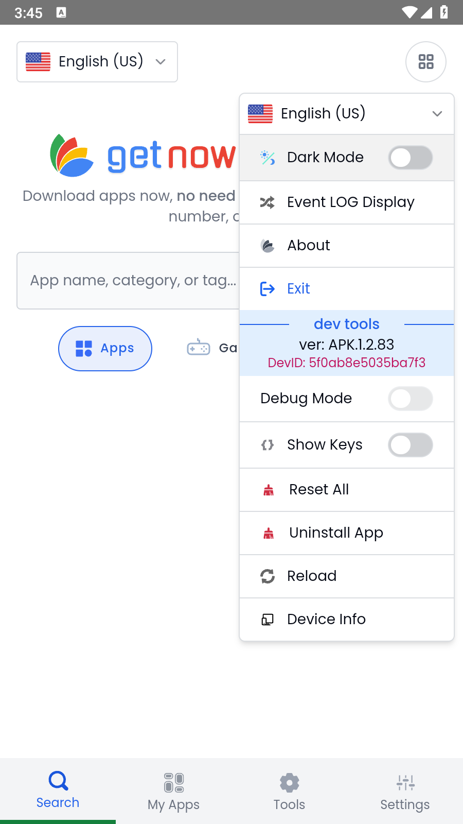
Task: Open the Tools tab
Action: 289,791
